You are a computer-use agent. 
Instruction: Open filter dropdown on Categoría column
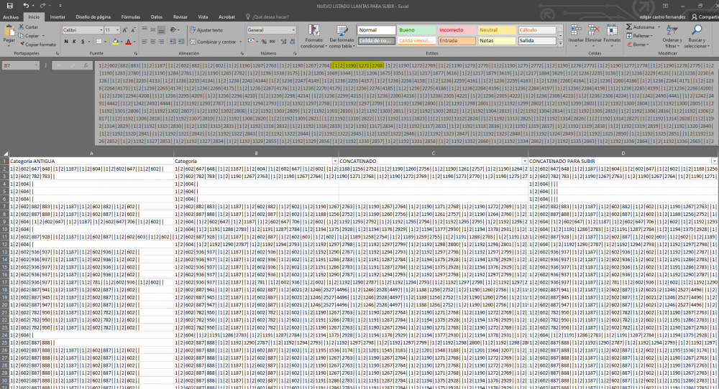click(335, 161)
